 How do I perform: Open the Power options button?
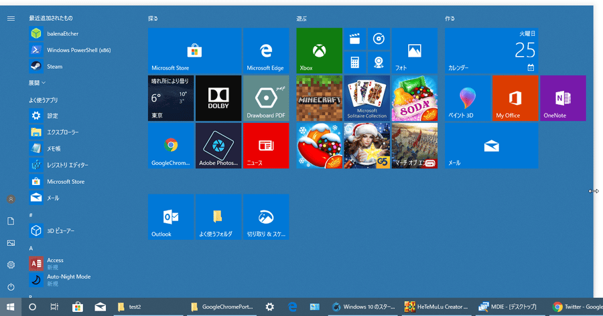coord(11,287)
